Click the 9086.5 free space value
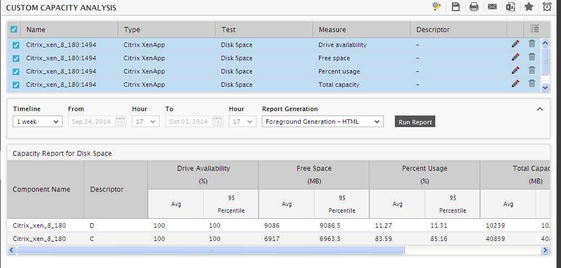The image size is (561, 268). coord(330,225)
